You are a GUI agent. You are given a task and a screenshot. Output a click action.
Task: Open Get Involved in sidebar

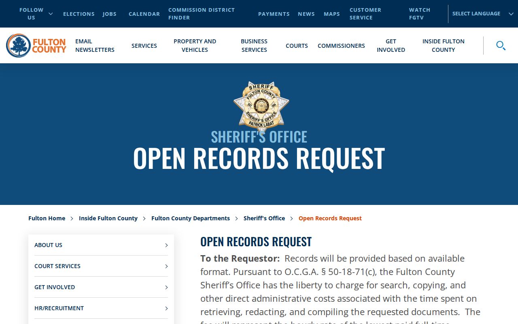click(55, 287)
